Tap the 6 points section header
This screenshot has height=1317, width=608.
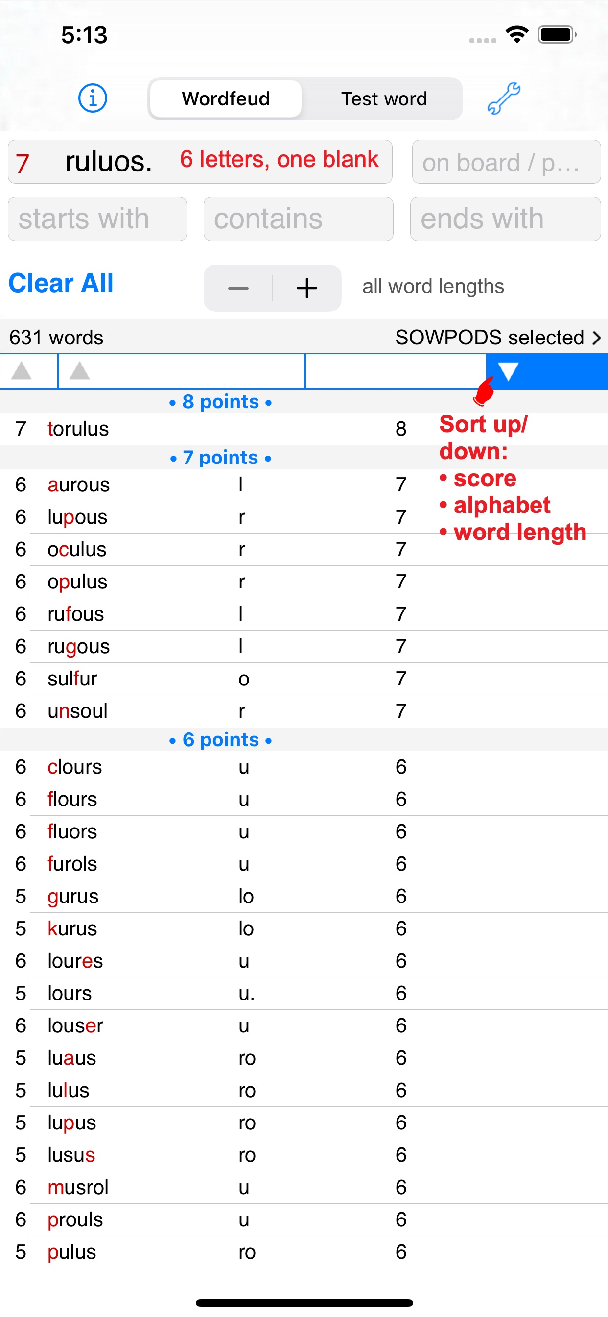(x=220, y=740)
